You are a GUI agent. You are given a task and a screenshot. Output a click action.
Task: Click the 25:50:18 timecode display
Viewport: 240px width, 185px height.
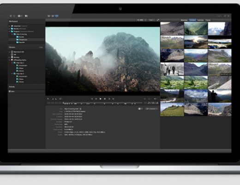pyautogui.click(x=153, y=103)
